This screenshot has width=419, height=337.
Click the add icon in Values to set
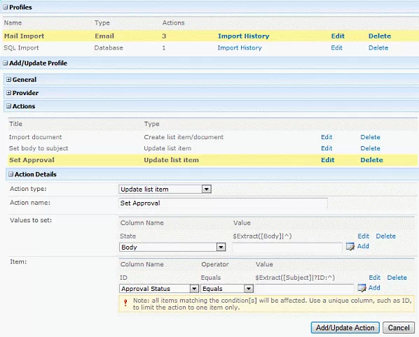pos(350,246)
